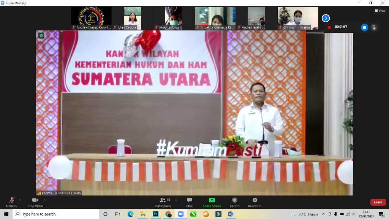Select Chrisvianty Amelia's video thumbnail
The width and height of the screenshot is (389, 219).
tap(297, 18)
